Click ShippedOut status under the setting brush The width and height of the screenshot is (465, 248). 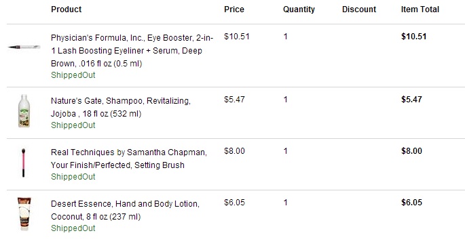(73, 177)
